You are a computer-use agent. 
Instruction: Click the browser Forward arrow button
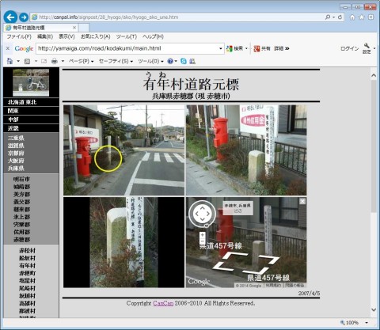24,17
